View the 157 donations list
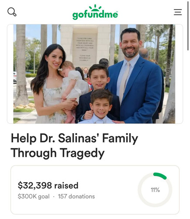The height and width of the screenshot is (219, 190). click(x=76, y=196)
